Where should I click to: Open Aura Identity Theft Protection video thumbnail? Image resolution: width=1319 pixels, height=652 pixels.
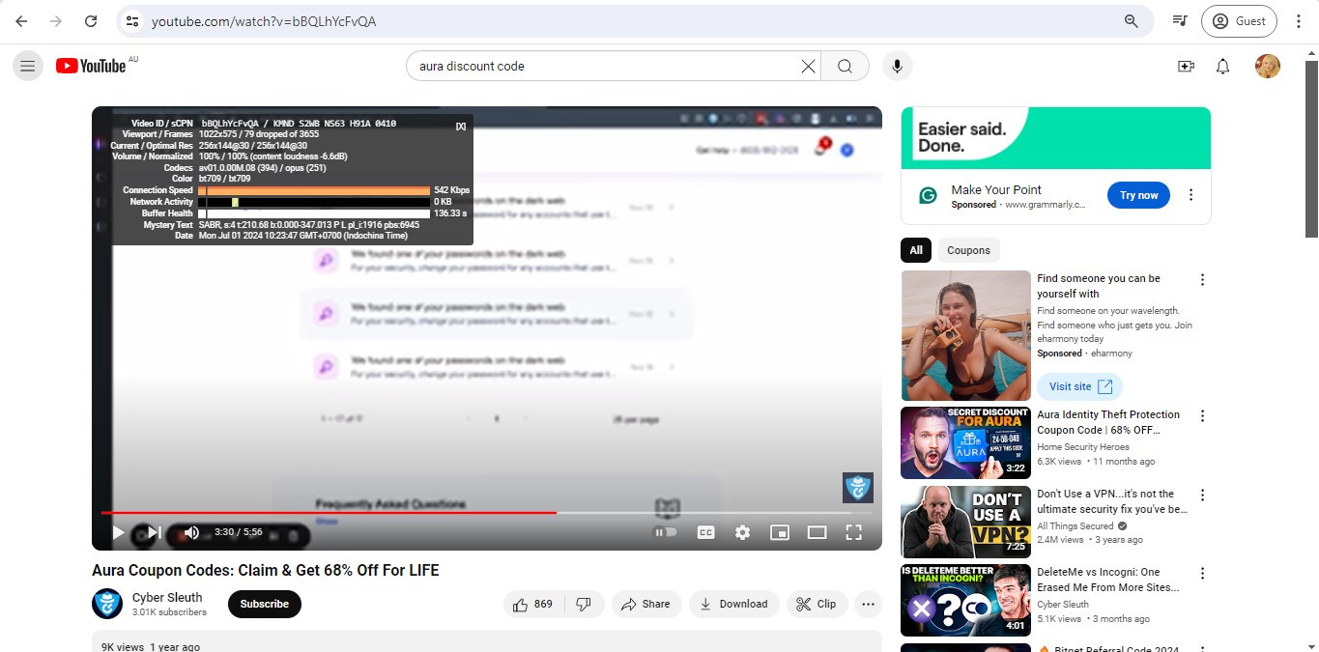(965, 442)
